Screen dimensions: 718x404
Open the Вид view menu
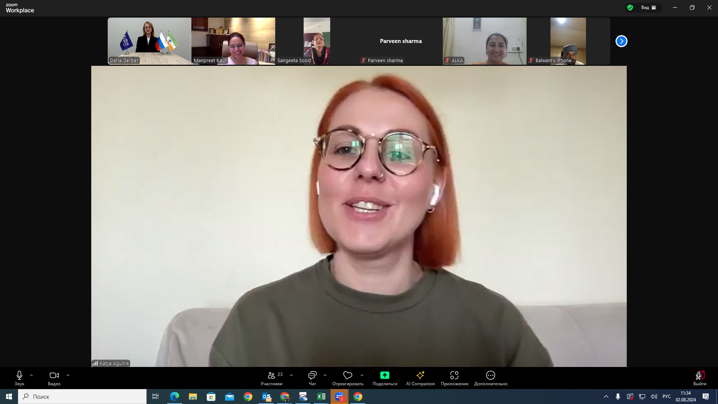coord(649,7)
